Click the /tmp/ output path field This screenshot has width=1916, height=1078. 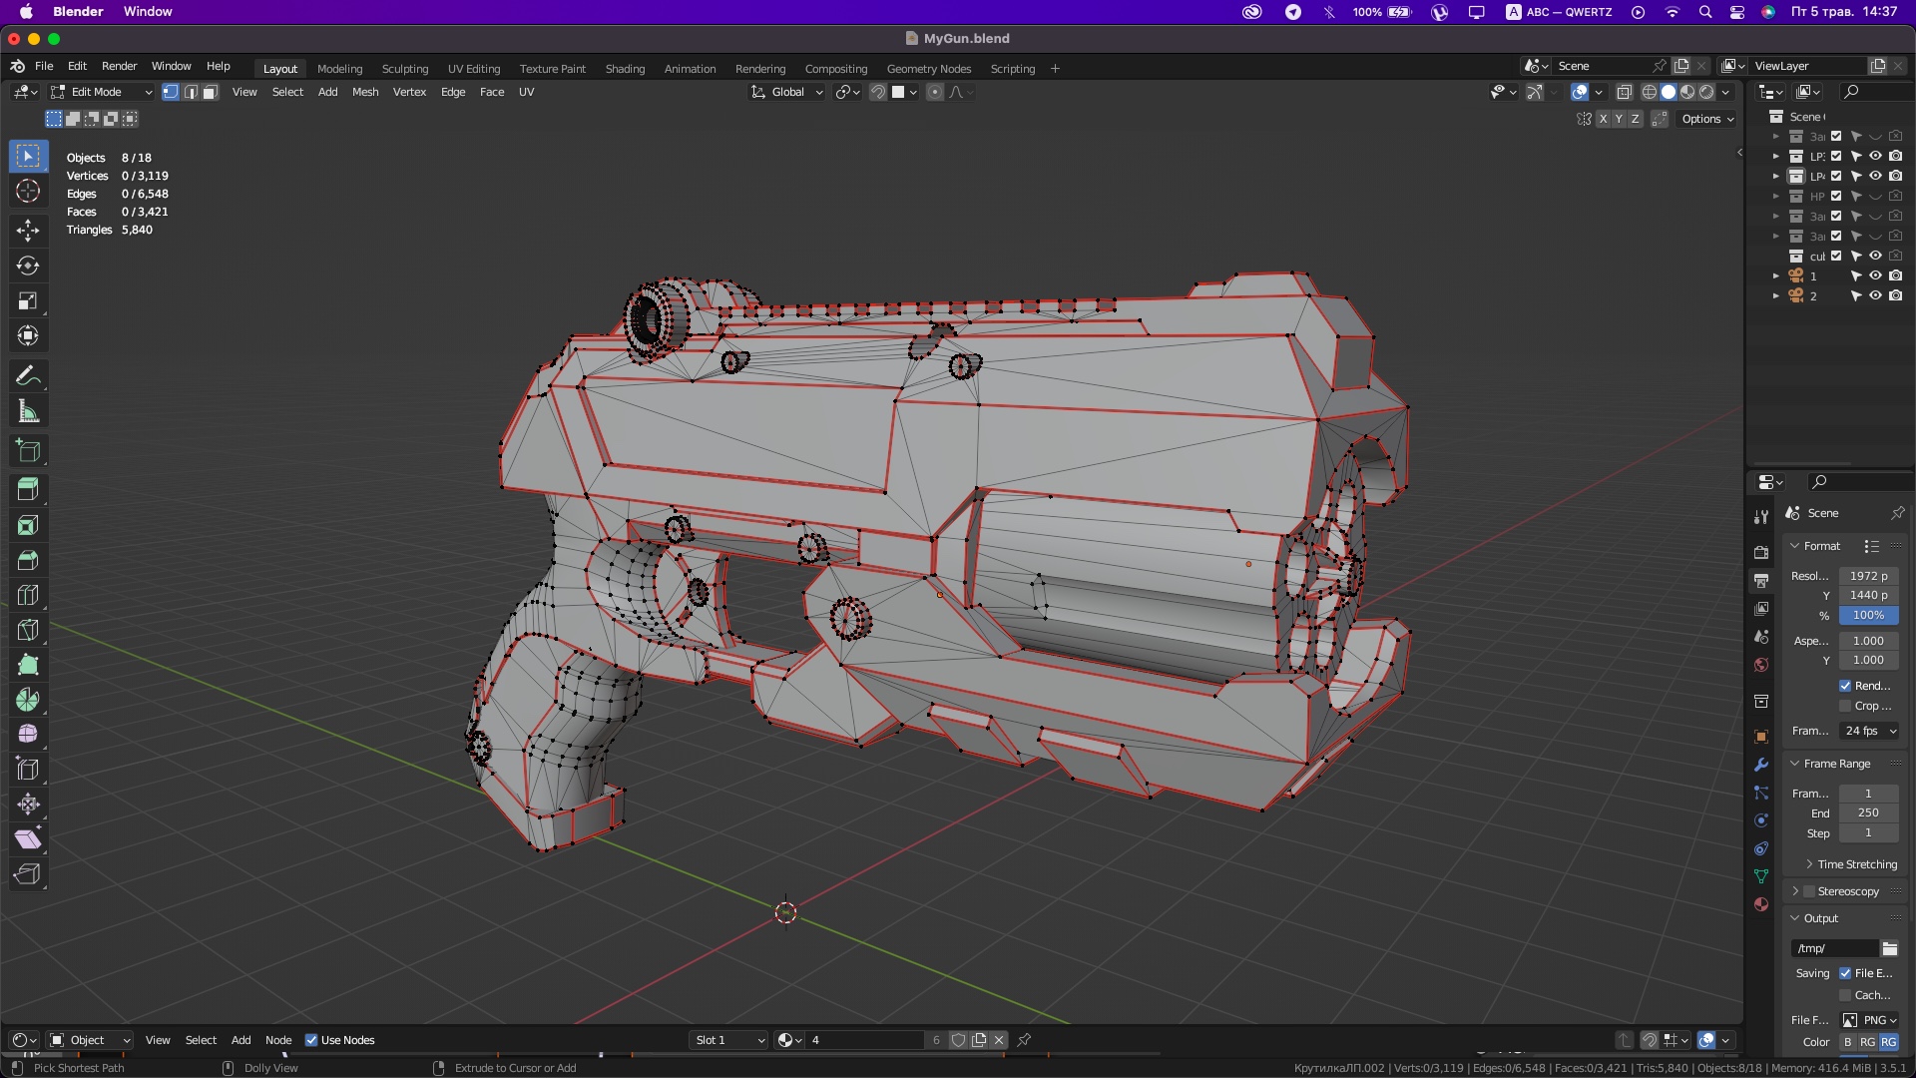[1834, 948]
